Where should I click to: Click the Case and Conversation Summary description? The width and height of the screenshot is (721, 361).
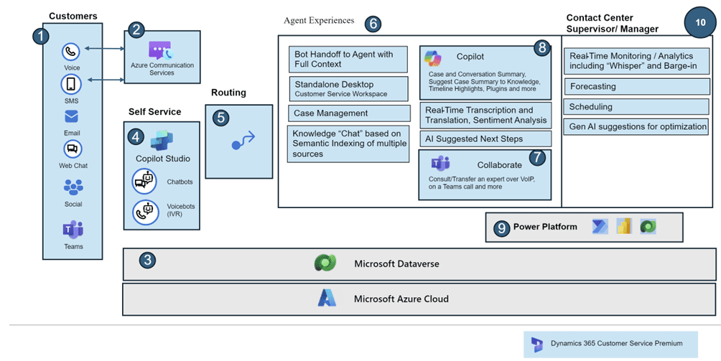pos(484,81)
